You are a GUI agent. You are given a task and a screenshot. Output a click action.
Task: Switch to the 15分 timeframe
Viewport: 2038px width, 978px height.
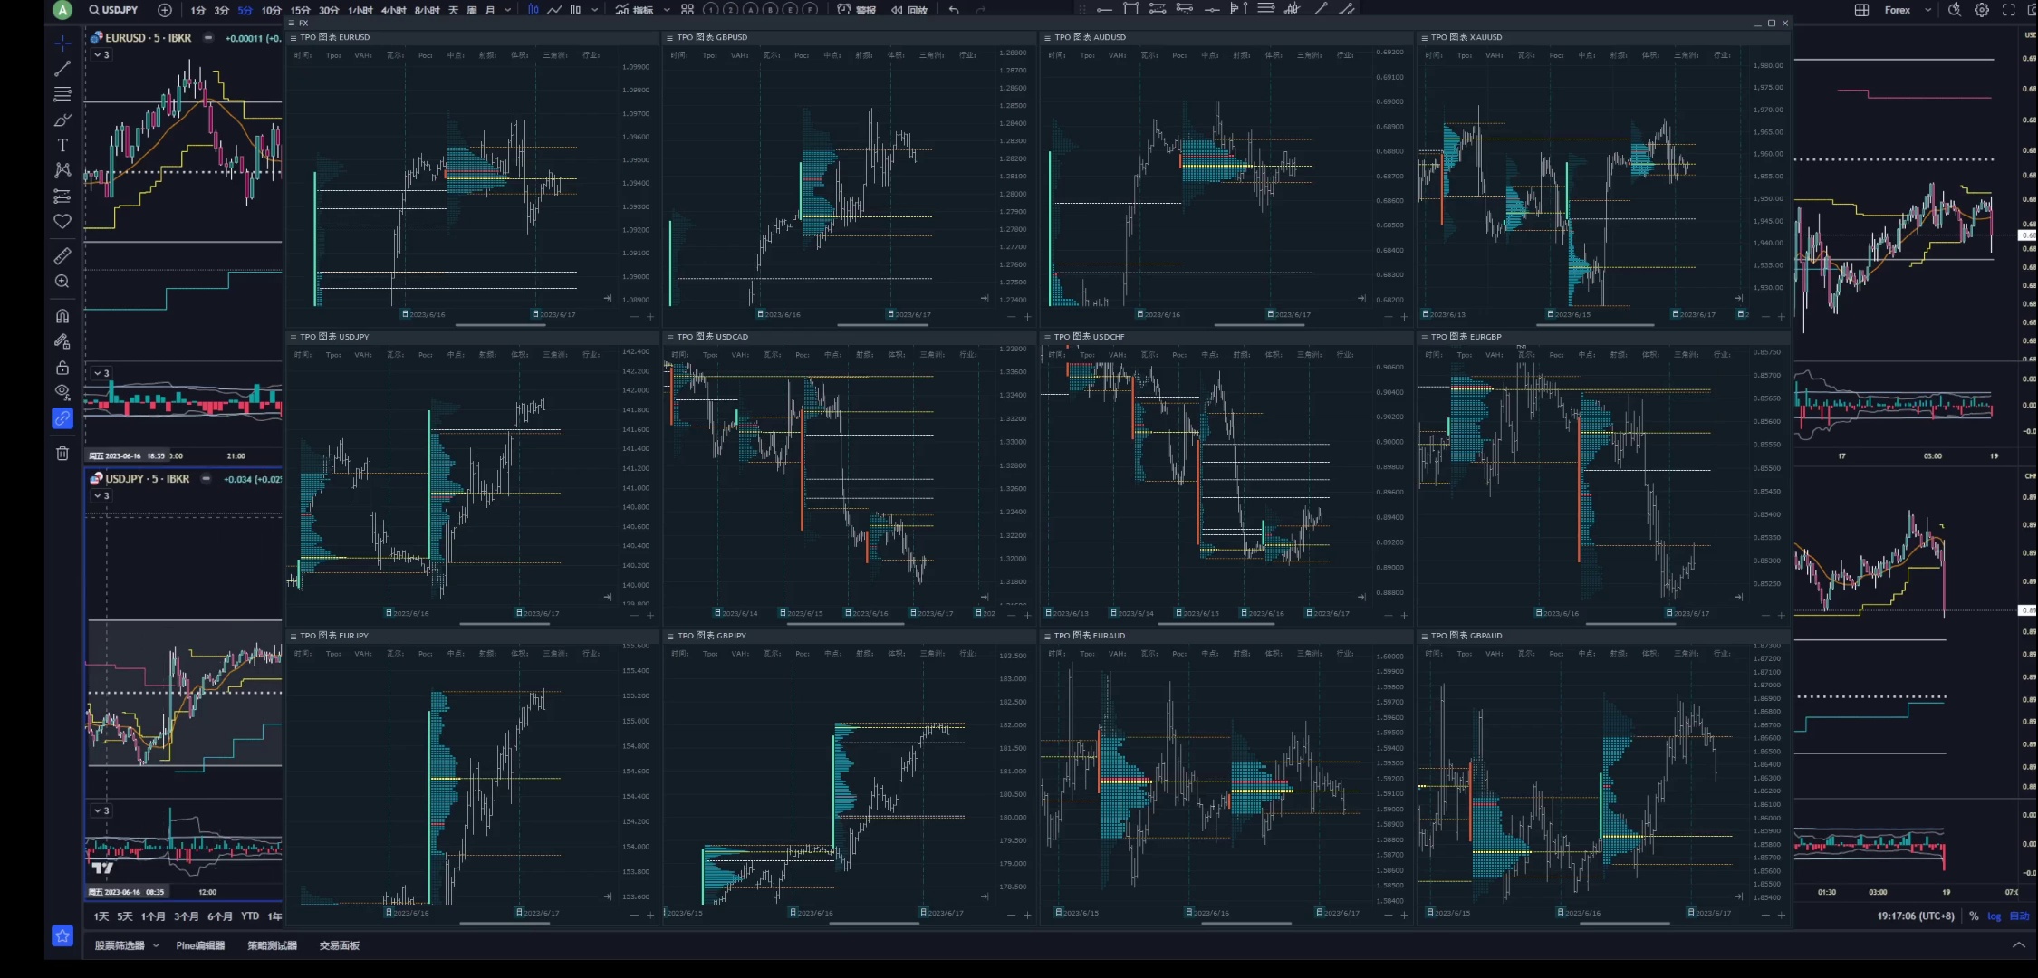(x=300, y=10)
